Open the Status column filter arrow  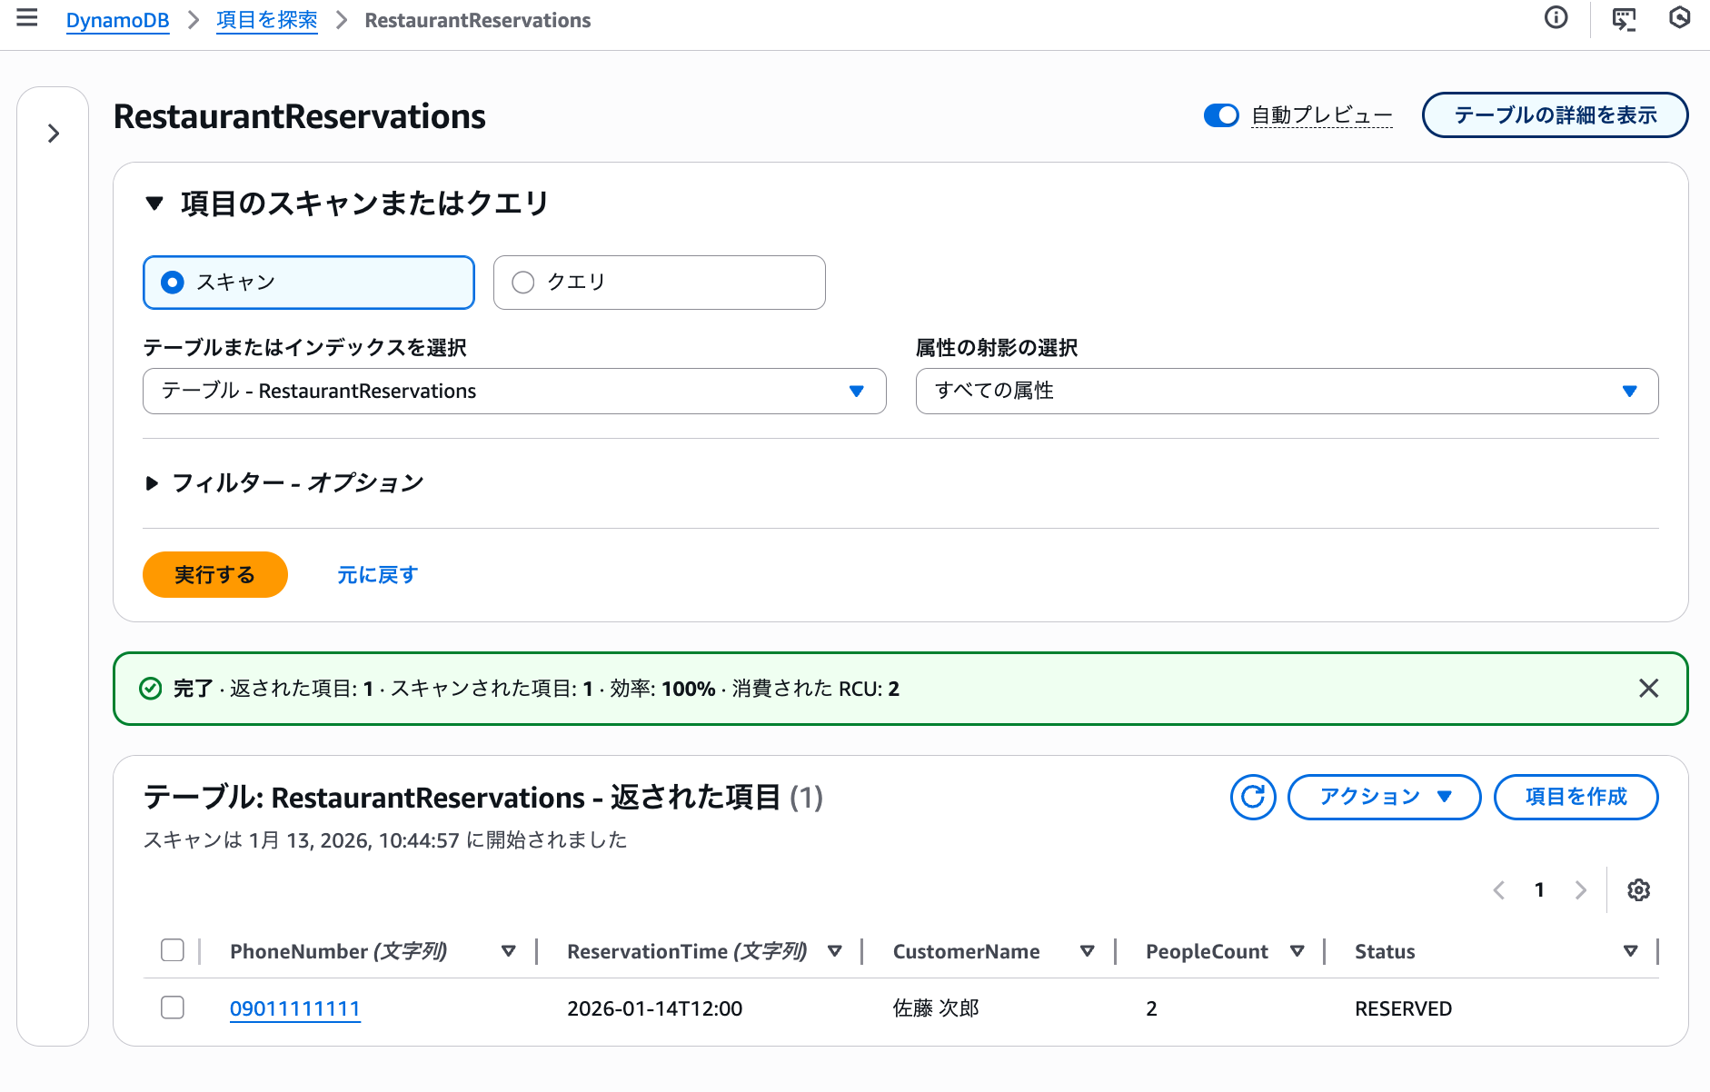coord(1630,951)
